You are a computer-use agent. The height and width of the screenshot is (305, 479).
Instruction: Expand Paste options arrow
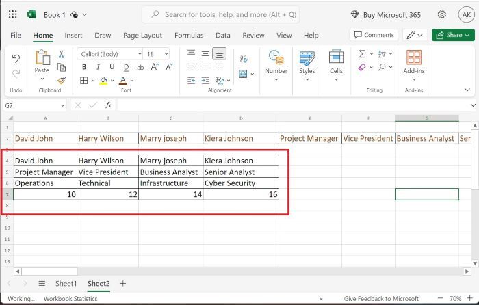(42, 79)
